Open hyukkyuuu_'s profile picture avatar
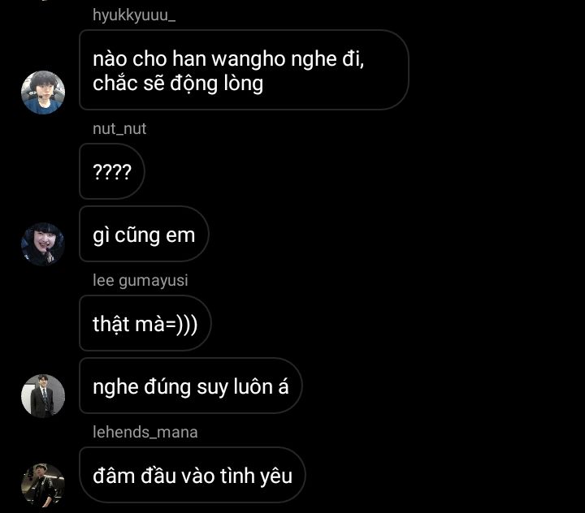 (x=43, y=92)
